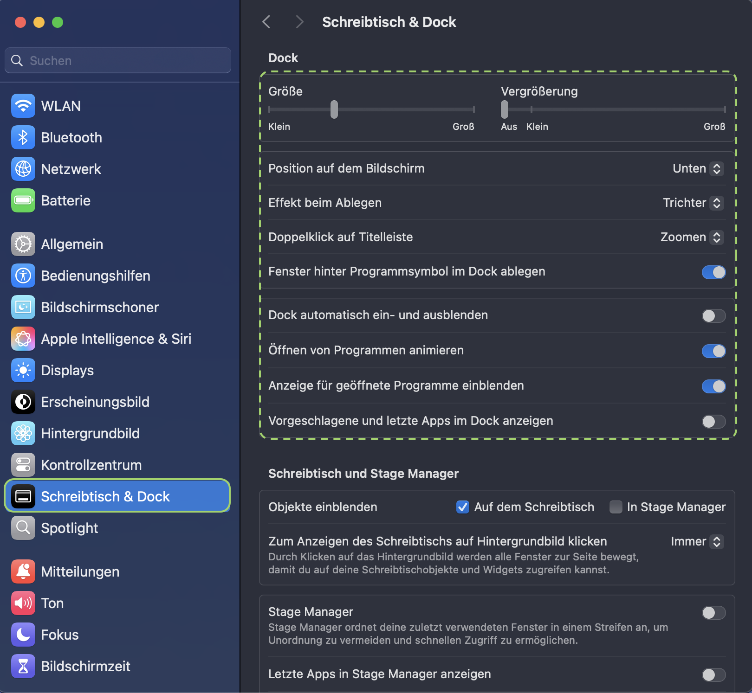This screenshot has width=752, height=693.
Task: Go to Kontrollzentrum in the sidebar
Action: (91, 465)
